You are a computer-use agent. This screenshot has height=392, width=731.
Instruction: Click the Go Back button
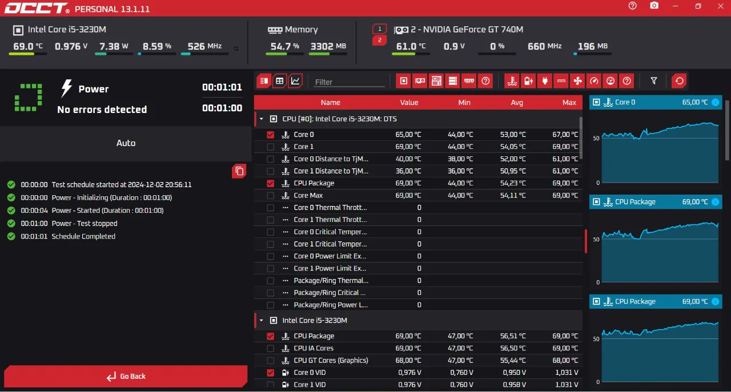(x=126, y=377)
